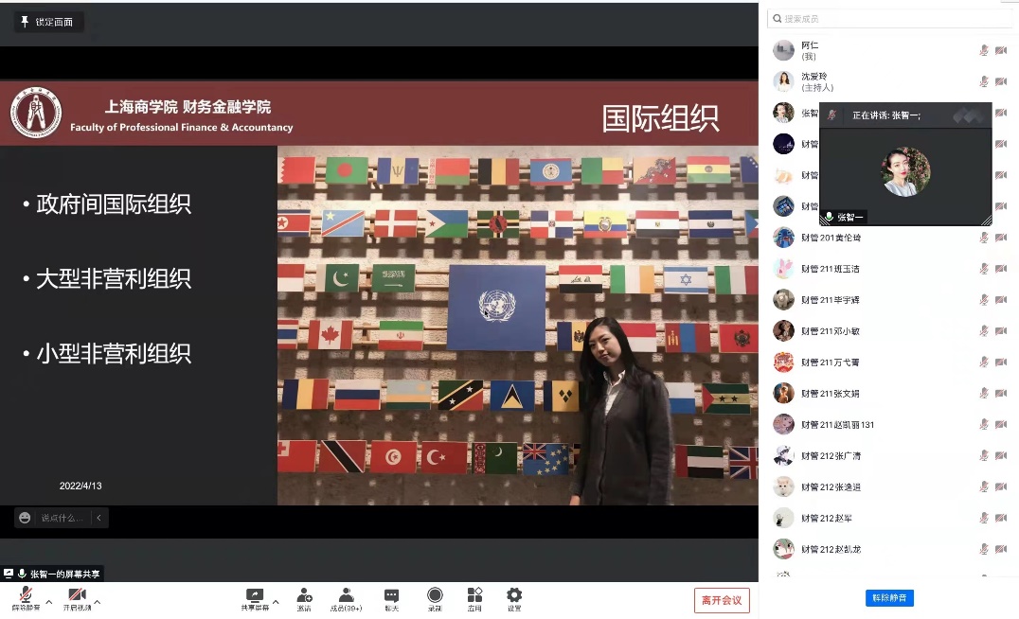Click the 搜索成员 member search field

point(890,18)
